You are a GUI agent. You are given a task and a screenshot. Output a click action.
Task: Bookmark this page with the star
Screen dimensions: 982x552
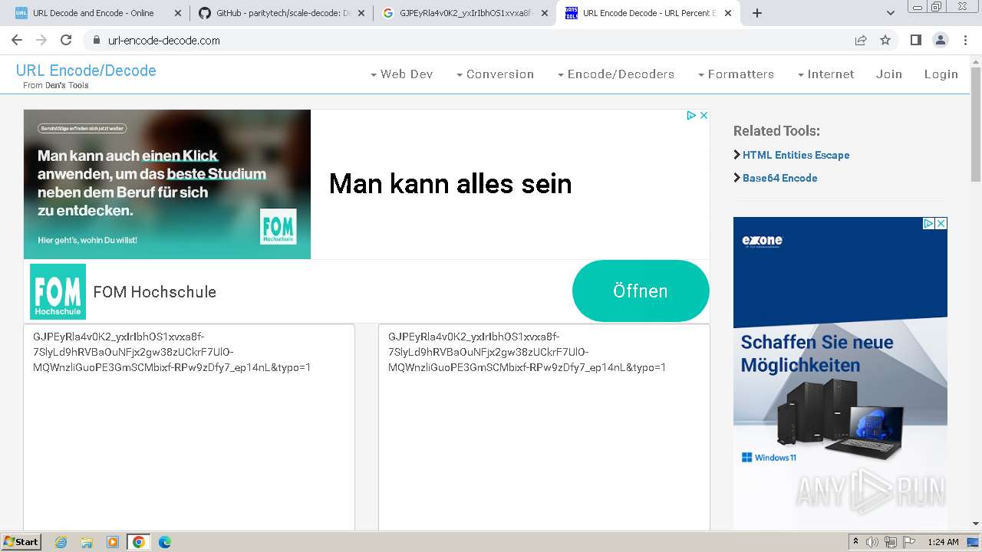tap(885, 40)
